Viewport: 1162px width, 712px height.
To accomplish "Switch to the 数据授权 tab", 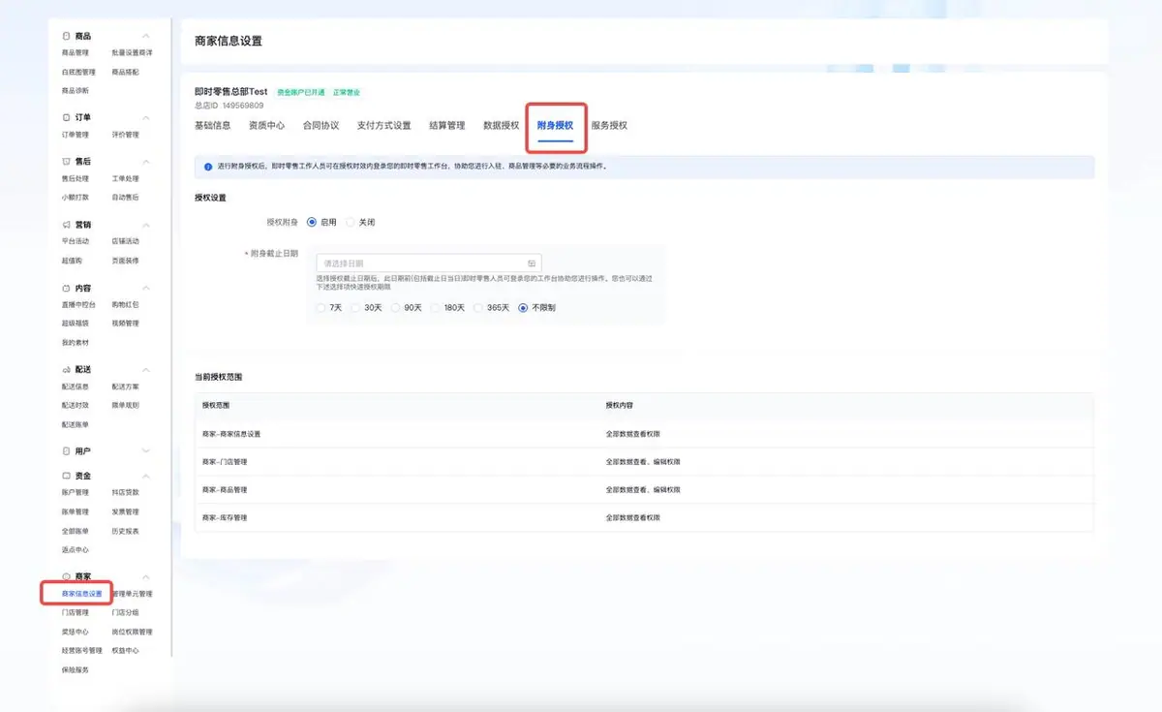I will pyautogui.click(x=502, y=126).
